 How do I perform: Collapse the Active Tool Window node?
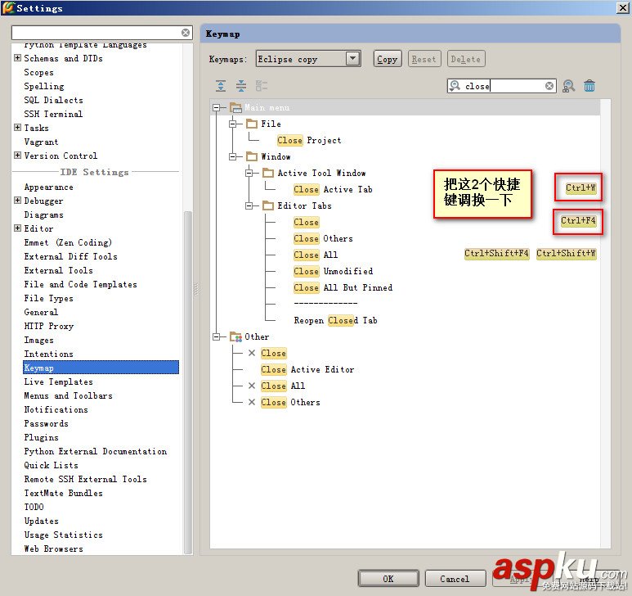[249, 173]
